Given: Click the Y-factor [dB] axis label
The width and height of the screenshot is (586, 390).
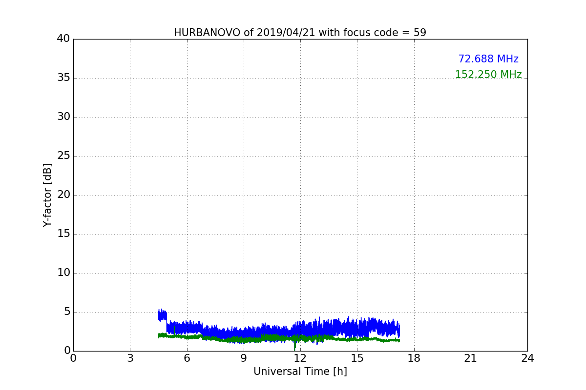Looking at the screenshot, I should (x=47, y=195).
